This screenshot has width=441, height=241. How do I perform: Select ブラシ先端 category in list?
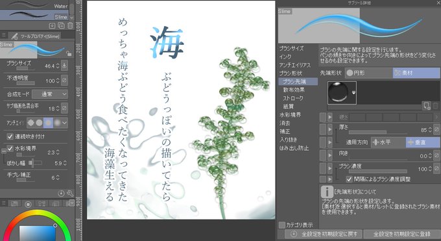tap(298, 82)
